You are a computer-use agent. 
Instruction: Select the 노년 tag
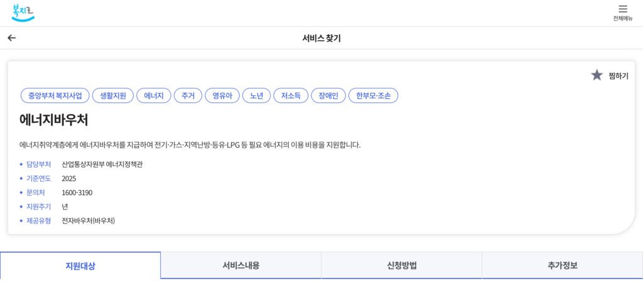coord(257,96)
